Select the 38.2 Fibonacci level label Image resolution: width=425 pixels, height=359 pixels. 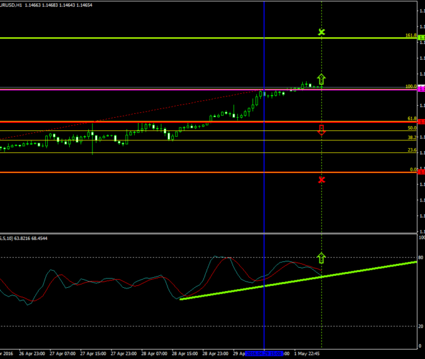pyautogui.click(x=411, y=138)
